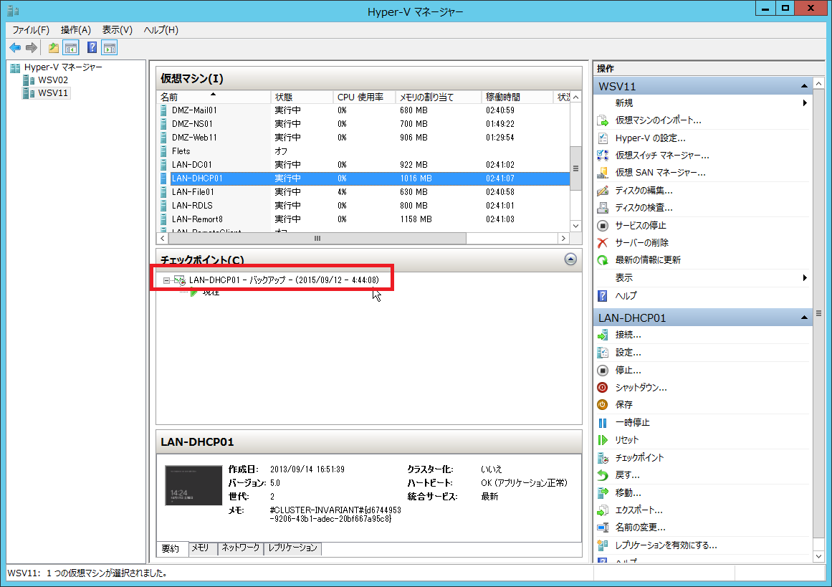Click the レプリケーションを有効にする icon
The image size is (832, 587).
pyautogui.click(x=603, y=545)
